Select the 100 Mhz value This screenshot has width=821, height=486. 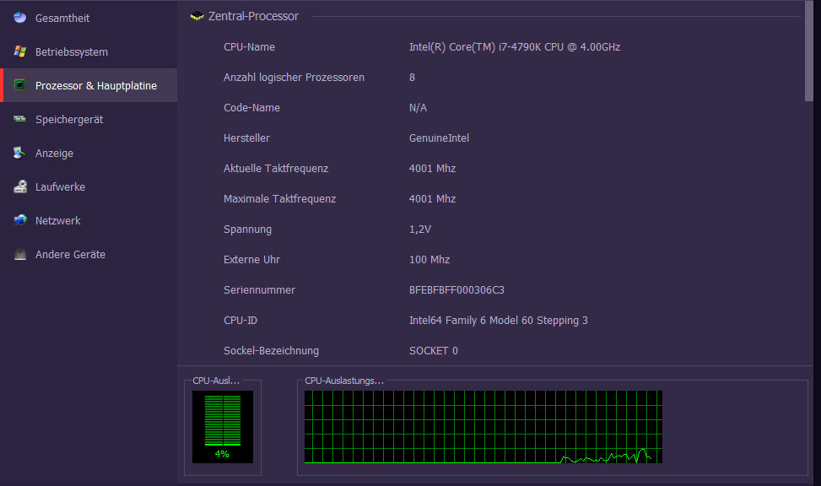click(429, 260)
